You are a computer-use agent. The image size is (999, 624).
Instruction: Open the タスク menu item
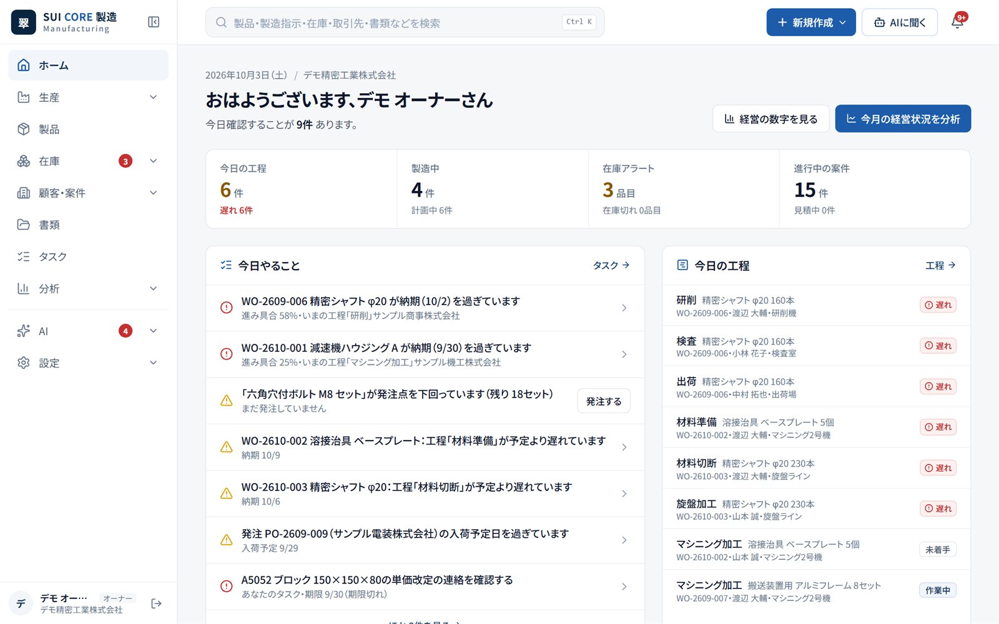pyautogui.click(x=88, y=256)
